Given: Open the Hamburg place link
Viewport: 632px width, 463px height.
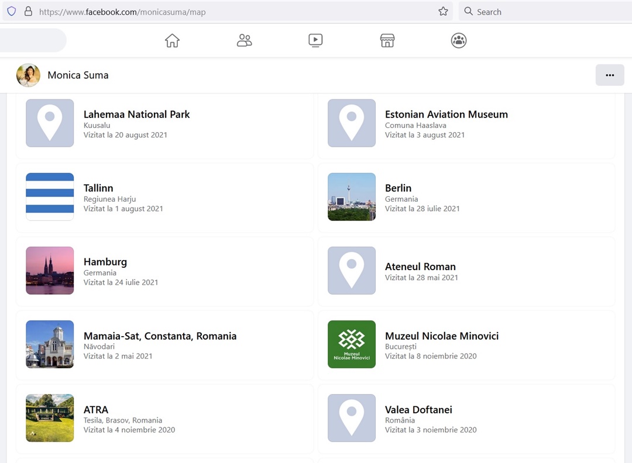Looking at the screenshot, I should (x=105, y=262).
